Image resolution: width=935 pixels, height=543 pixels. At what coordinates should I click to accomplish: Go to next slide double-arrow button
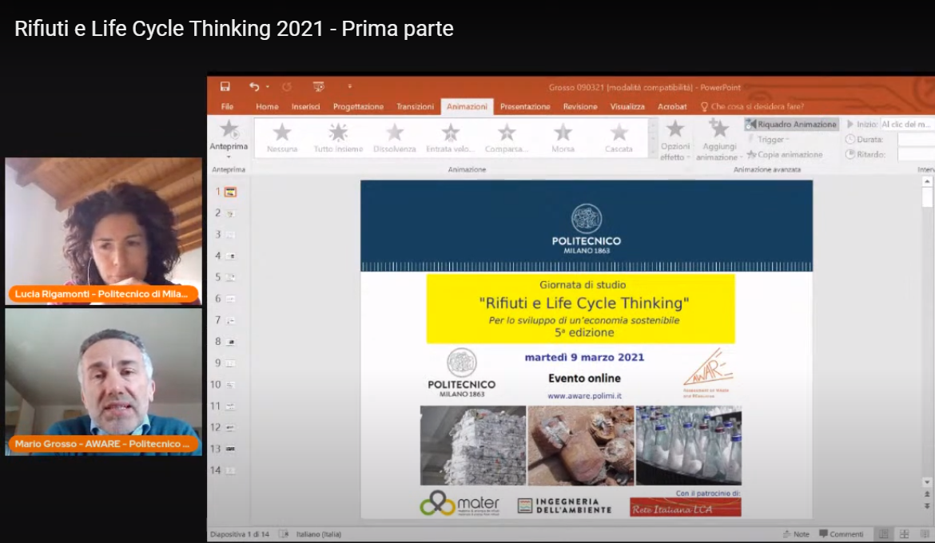tap(927, 505)
